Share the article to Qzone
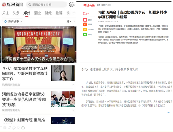The width and height of the screenshot is (173, 132). [85, 29]
